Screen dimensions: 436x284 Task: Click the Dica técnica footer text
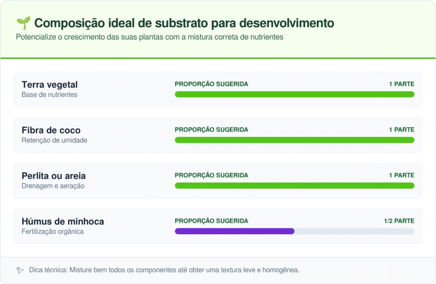(164, 270)
